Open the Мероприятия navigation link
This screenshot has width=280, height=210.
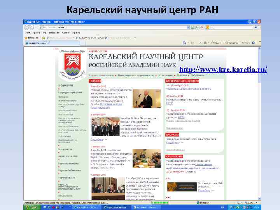point(165,75)
